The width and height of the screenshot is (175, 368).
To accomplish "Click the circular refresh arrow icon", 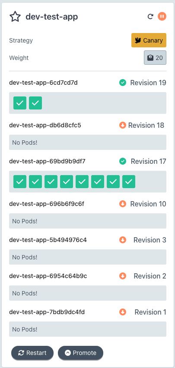I will pos(150,17).
